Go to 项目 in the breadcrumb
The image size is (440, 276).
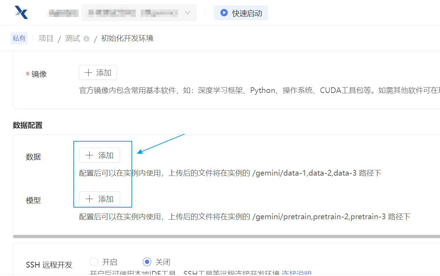[x=46, y=38]
